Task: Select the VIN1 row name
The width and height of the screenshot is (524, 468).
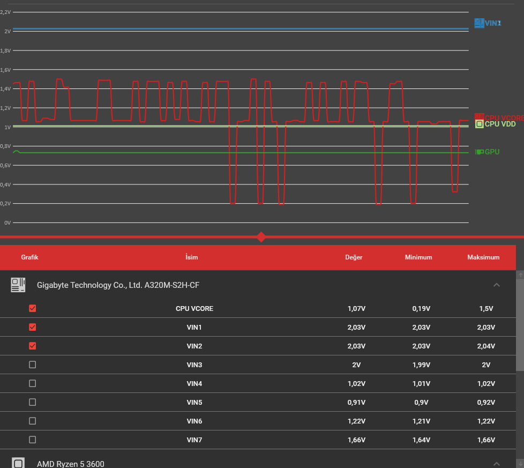Action: click(x=194, y=327)
